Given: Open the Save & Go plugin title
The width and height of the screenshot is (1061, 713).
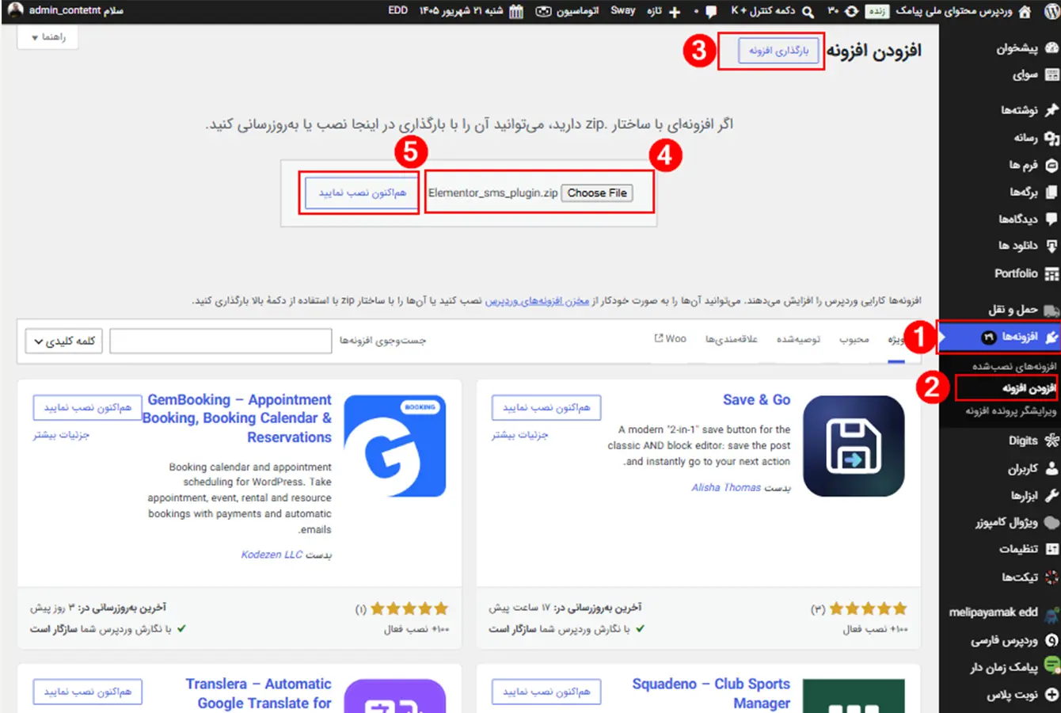Looking at the screenshot, I should coord(756,400).
